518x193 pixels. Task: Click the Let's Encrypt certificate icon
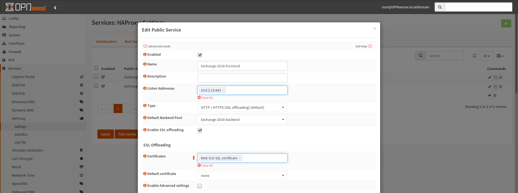(x=81, y=159)
